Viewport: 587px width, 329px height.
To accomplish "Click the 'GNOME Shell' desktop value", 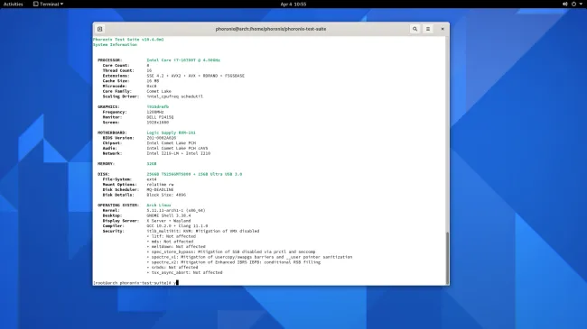I will click(x=169, y=215).
